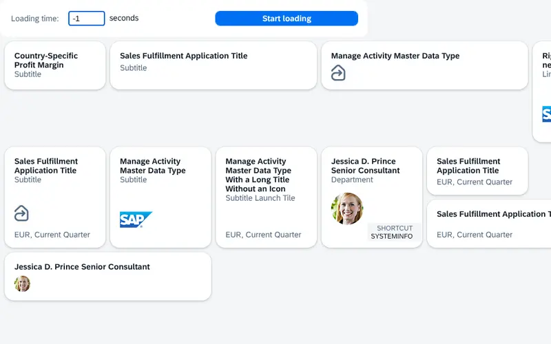This screenshot has height=344, width=551.
Task: Click the SHORTCUT SYSTEMINFO badge
Action: tap(394, 232)
